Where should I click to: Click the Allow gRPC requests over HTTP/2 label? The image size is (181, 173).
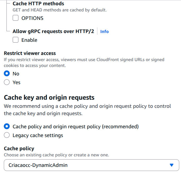(x=53, y=31)
